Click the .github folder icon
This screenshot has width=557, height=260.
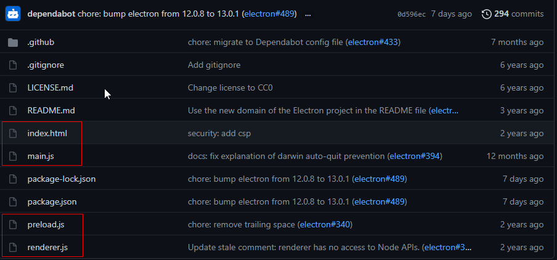(x=13, y=43)
